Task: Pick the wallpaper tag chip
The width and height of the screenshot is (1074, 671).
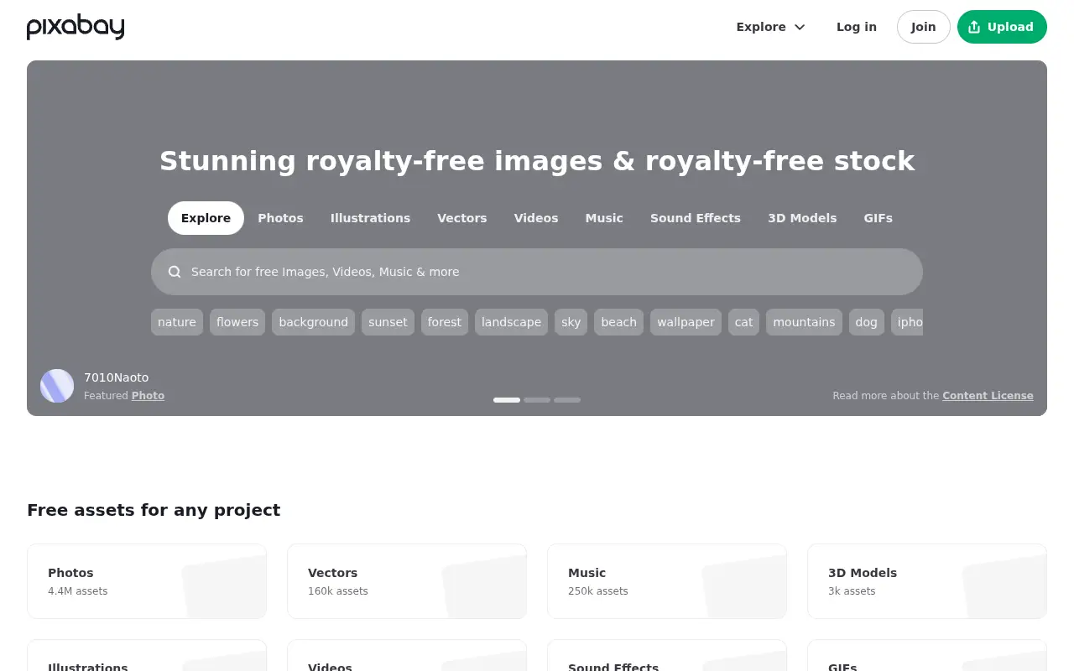Action: tap(686, 322)
